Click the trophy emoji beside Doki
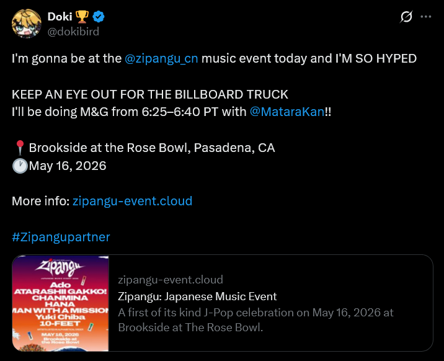 (82, 17)
